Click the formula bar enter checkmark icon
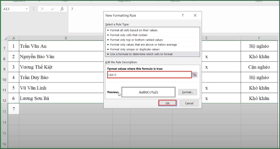 click(x=52, y=9)
